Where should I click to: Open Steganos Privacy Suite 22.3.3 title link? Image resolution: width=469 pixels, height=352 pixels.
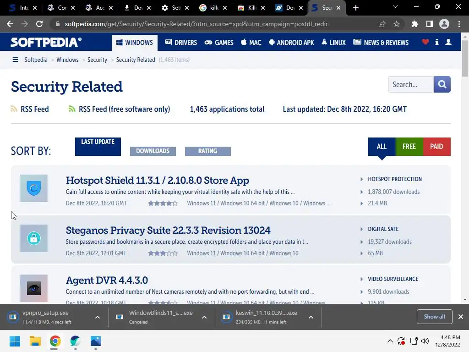point(168,230)
